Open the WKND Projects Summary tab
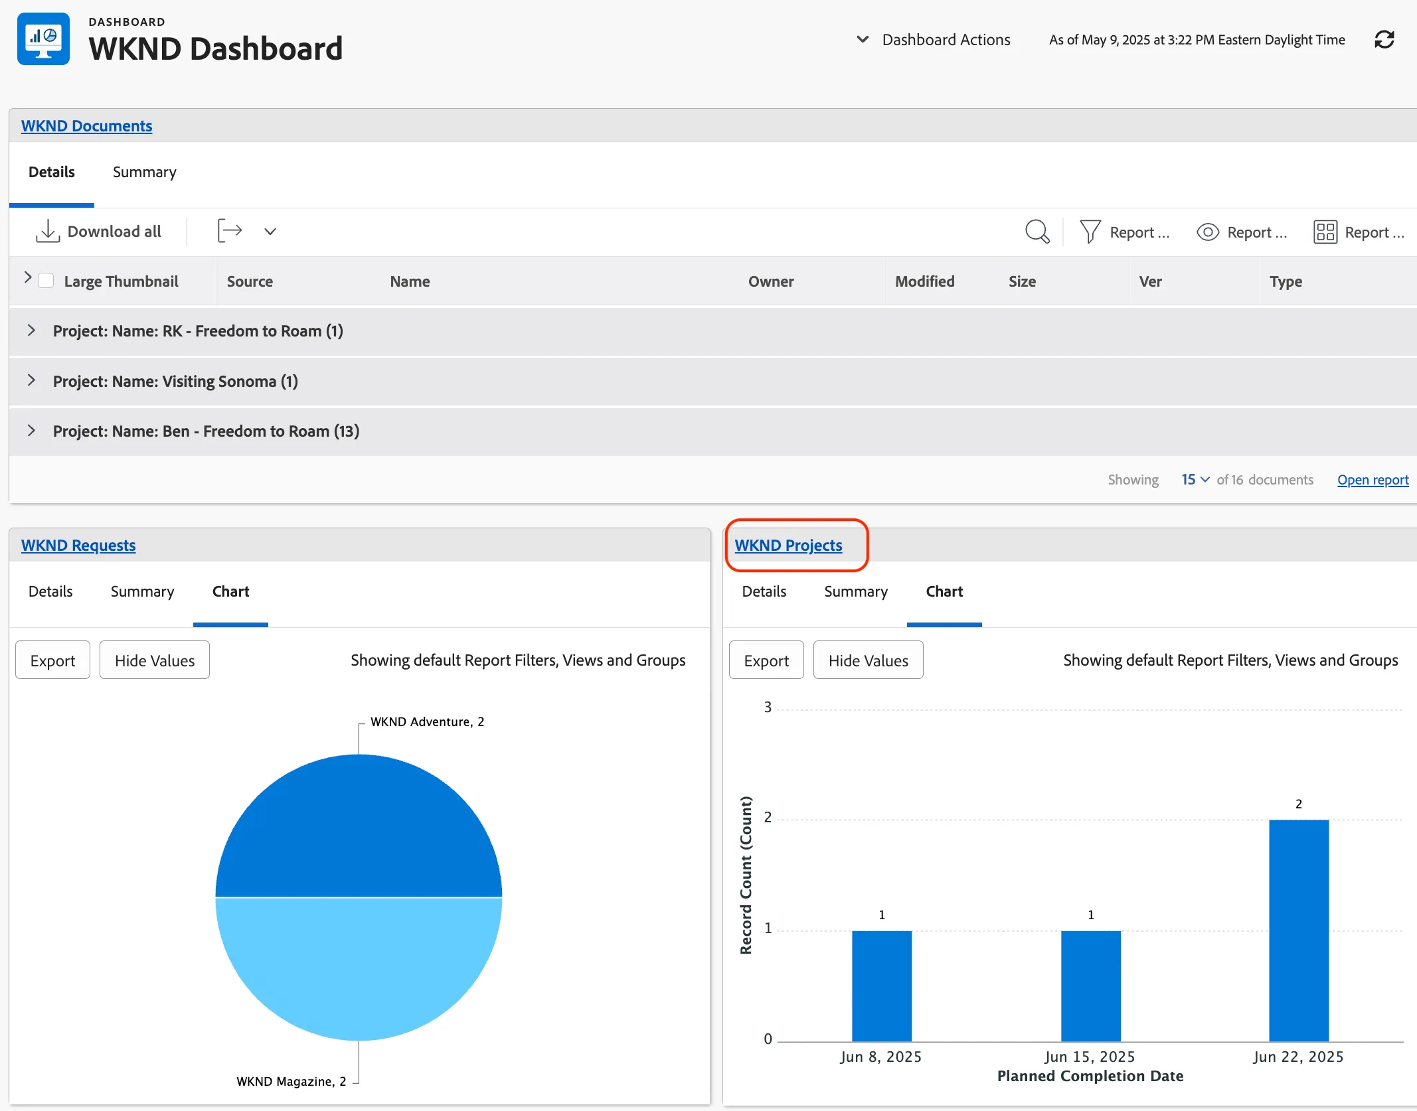This screenshot has width=1417, height=1111. pos(856,592)
